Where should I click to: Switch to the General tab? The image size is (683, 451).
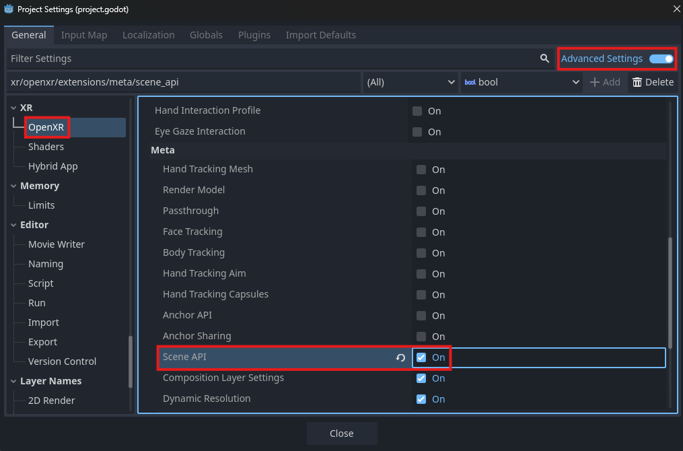[x=29, y=35]
